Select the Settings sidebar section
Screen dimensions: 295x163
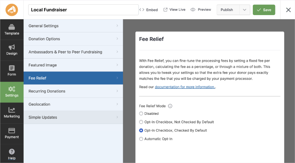[x=12, y=92]
